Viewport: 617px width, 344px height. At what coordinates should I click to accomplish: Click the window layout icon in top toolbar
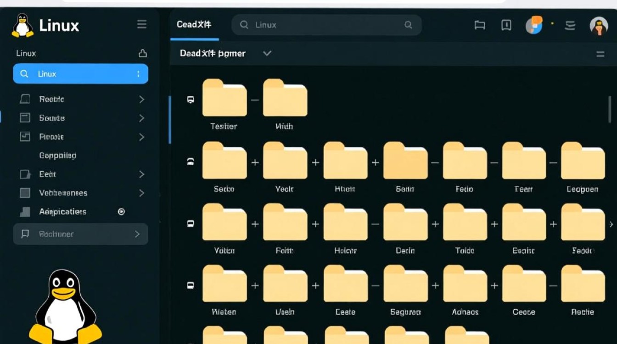pos(480,25)
